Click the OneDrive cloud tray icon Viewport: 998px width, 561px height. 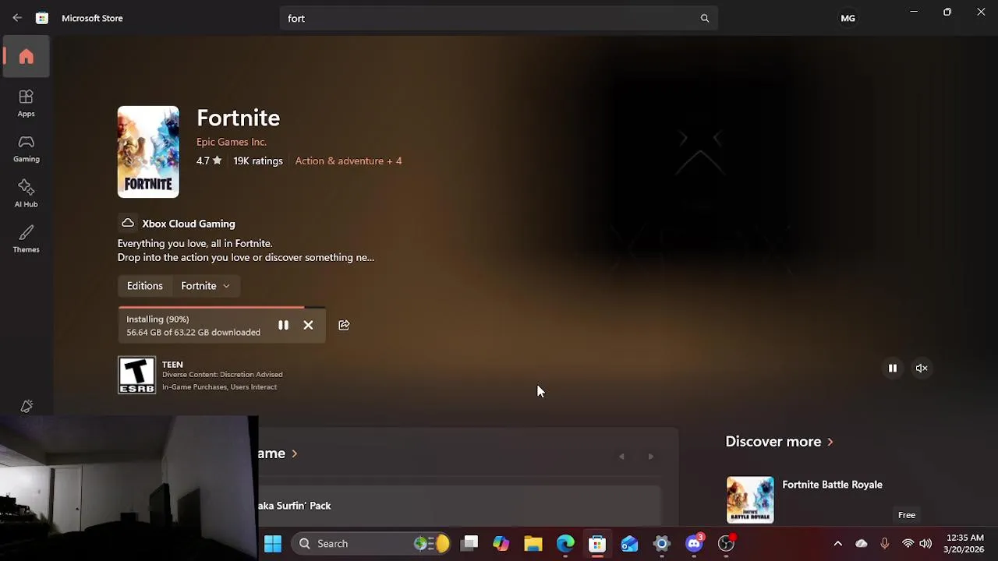tap(862, 543)
